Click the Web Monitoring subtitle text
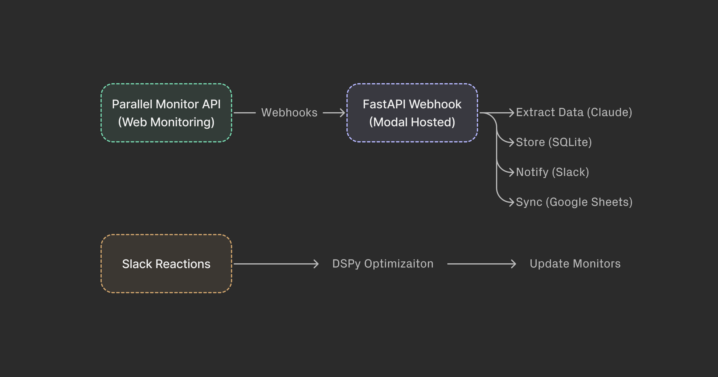 point(166,122)
